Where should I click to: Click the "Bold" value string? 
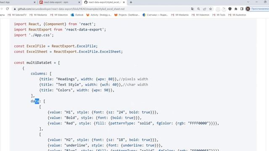71,118
